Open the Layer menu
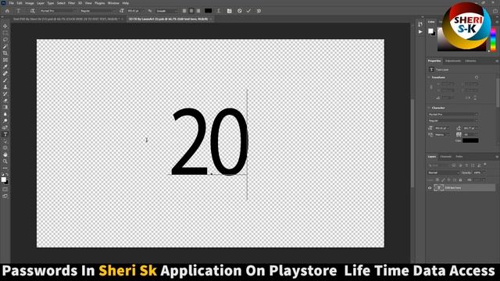 pos(40,3)
